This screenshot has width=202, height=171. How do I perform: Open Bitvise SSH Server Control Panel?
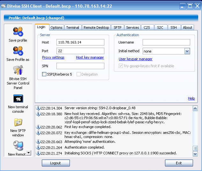click(18, 70)
